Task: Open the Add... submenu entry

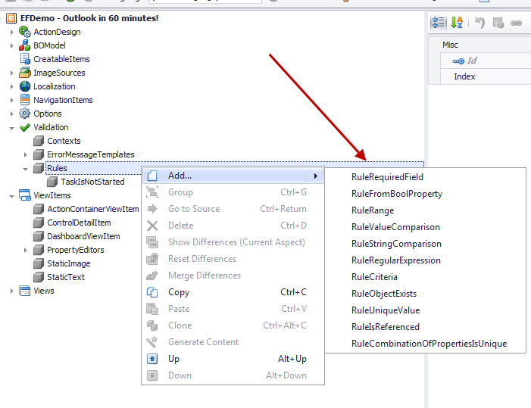Action: tap(233, 176)
